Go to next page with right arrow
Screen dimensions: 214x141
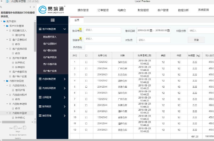coord(34,7)
